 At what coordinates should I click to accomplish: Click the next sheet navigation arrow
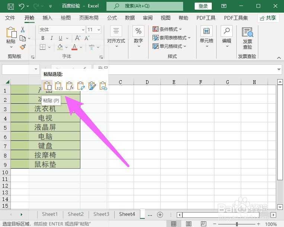point(21,214)
